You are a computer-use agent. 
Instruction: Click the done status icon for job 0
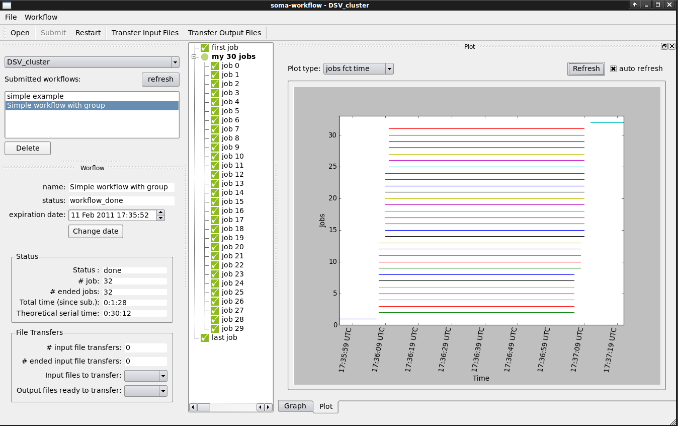tap(215, 66)
